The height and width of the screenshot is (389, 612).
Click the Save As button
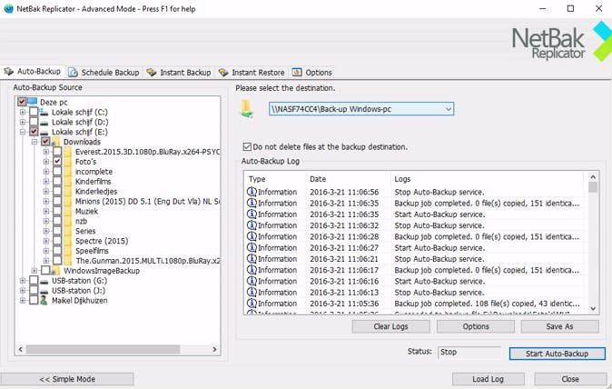pos(559,326)
